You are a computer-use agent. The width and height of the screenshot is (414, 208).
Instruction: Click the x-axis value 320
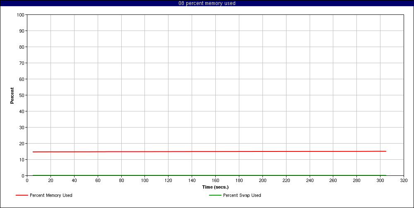tap(404, 180)
